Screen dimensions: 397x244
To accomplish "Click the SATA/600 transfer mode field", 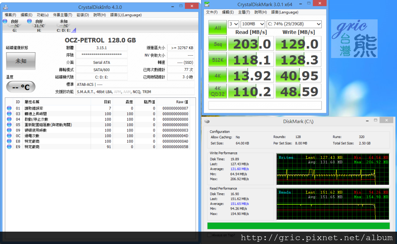I will (x=101, y=70).
